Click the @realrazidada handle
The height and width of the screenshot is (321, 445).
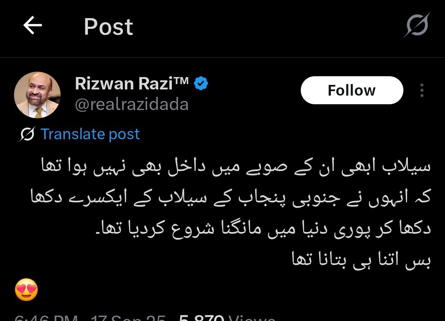click(132, 104)
